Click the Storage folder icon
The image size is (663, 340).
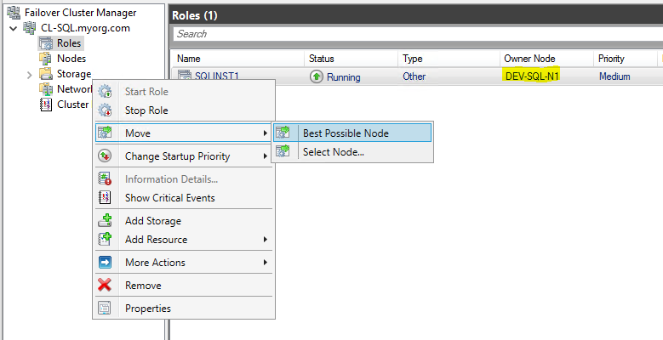coord(46,74)
